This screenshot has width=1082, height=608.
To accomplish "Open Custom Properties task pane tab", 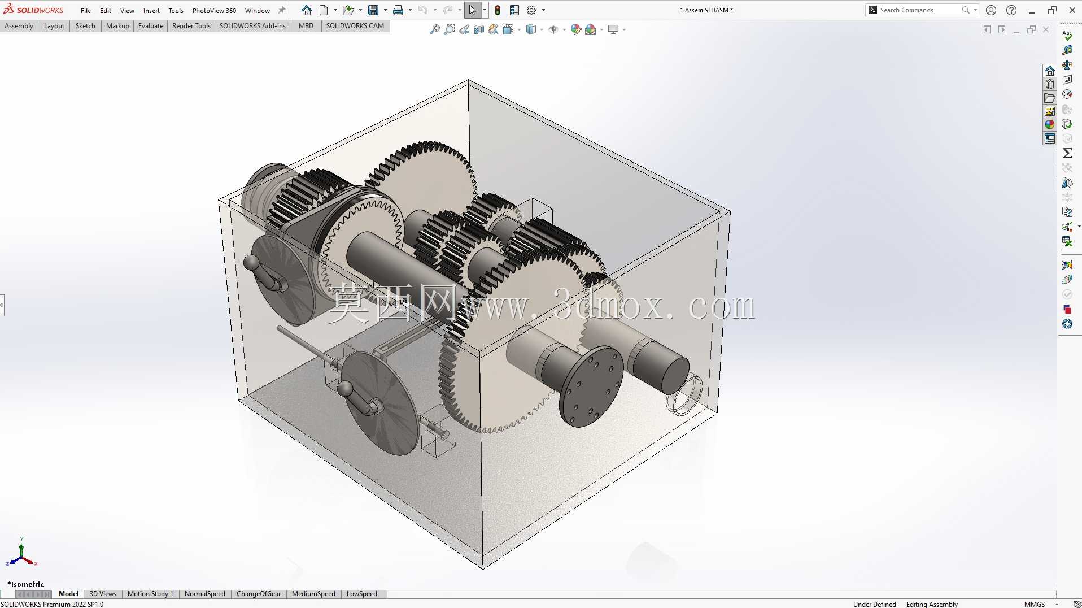I will pyautogui.click(x=1050, y=138).
